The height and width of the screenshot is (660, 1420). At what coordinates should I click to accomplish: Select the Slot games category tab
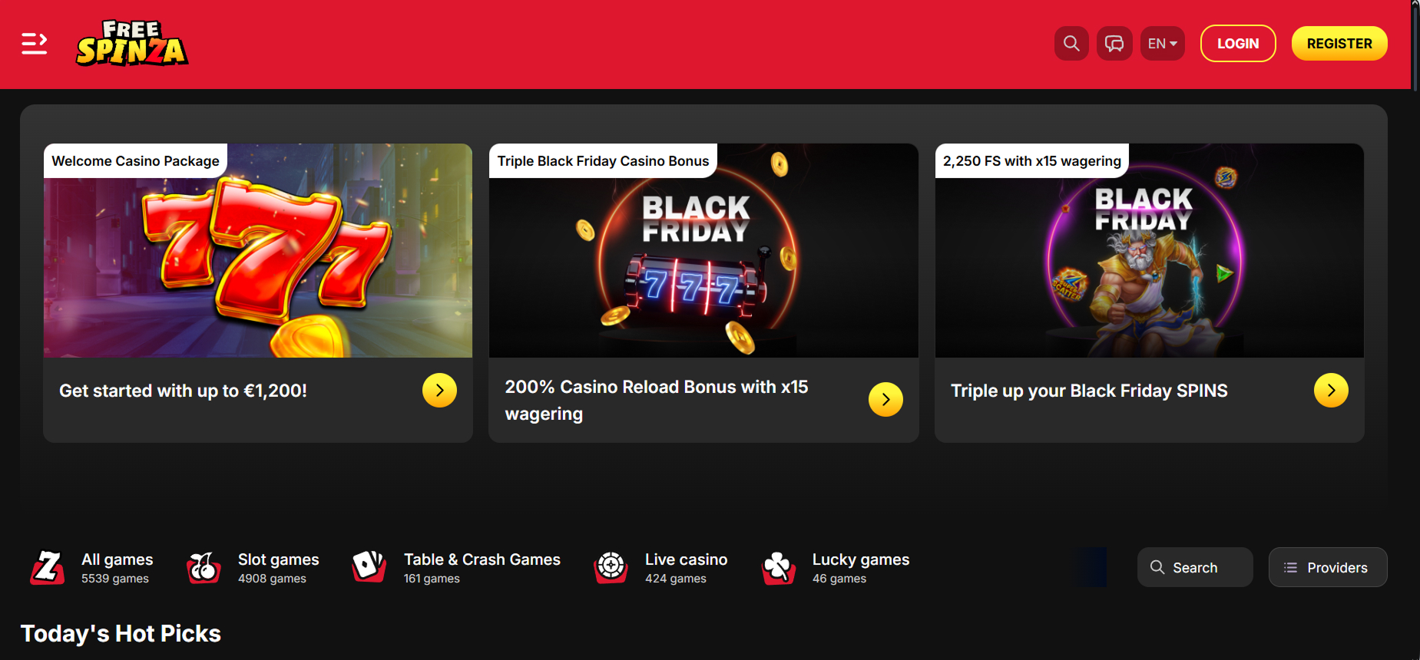point(278,568)
